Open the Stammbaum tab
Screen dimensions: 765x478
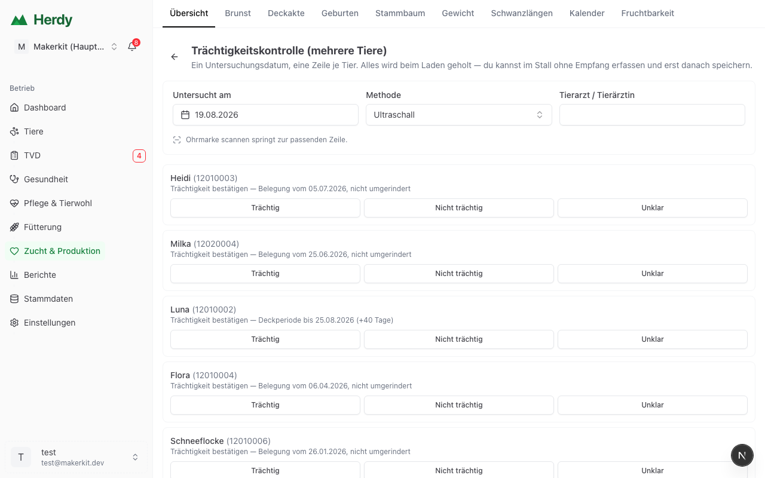[x=400, y=13]
